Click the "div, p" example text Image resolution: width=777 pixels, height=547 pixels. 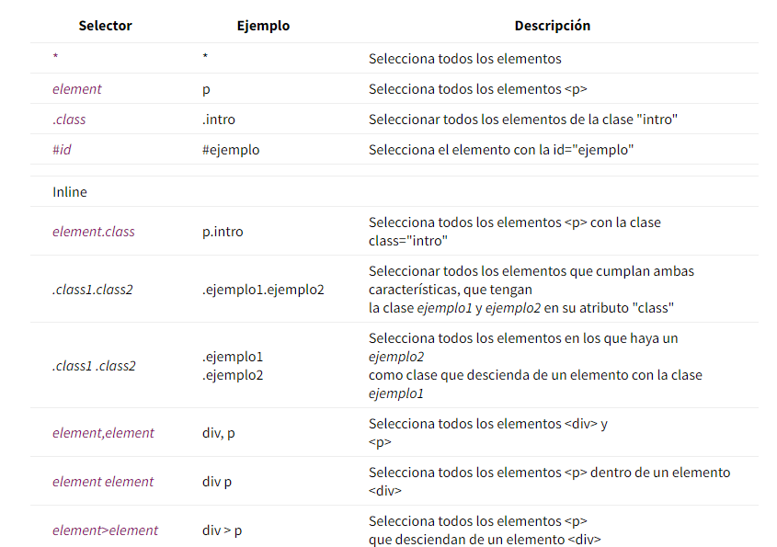218,433
